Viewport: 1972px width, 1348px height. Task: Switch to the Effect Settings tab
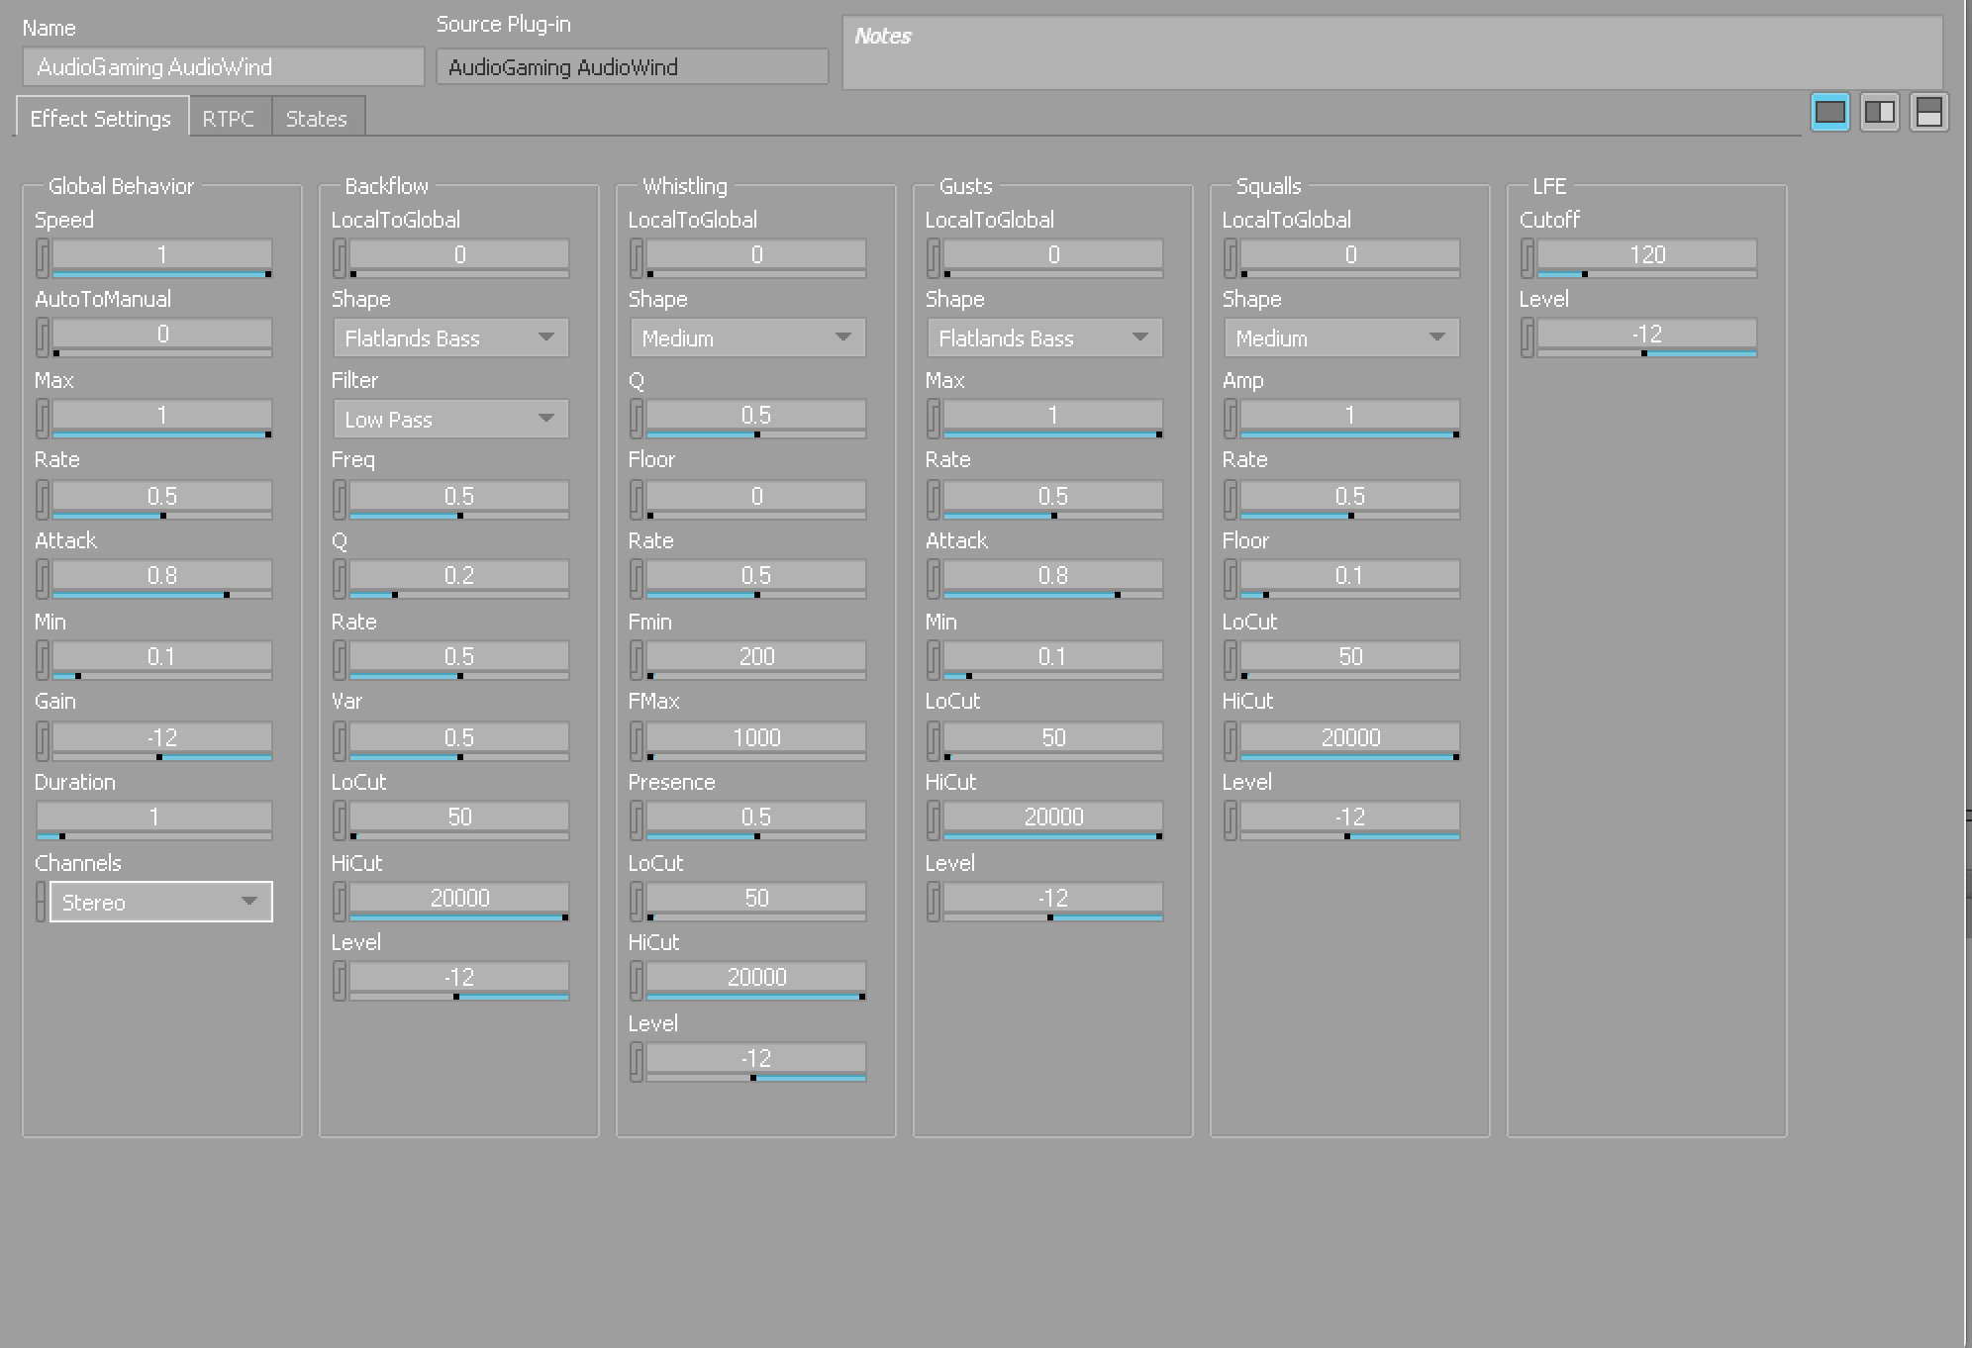(101, 118)
